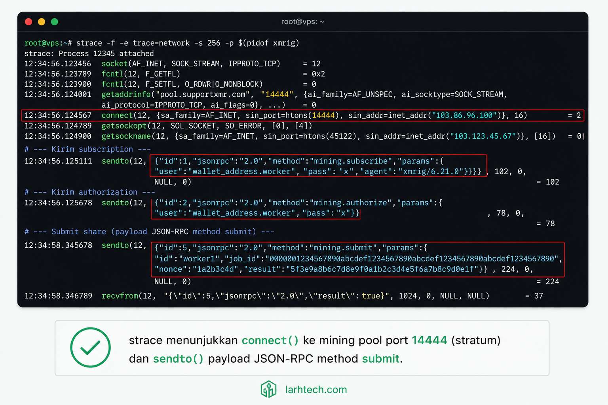Screen dimensions: 608x405
Task: Click the nonce 1a2b3c4d result line
Action: [x=321, y=269]
